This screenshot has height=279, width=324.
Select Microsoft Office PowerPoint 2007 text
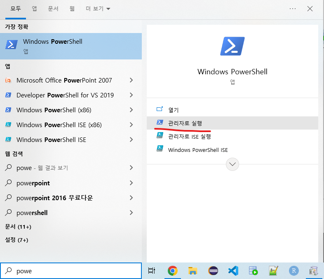click(64, 80)
